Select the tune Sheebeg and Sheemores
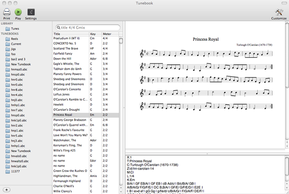The image size is (289, 194). [86, 79]
